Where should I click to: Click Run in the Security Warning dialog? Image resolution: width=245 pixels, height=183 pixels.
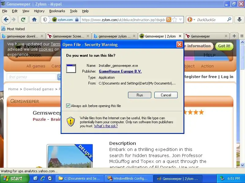click(140, 95)
